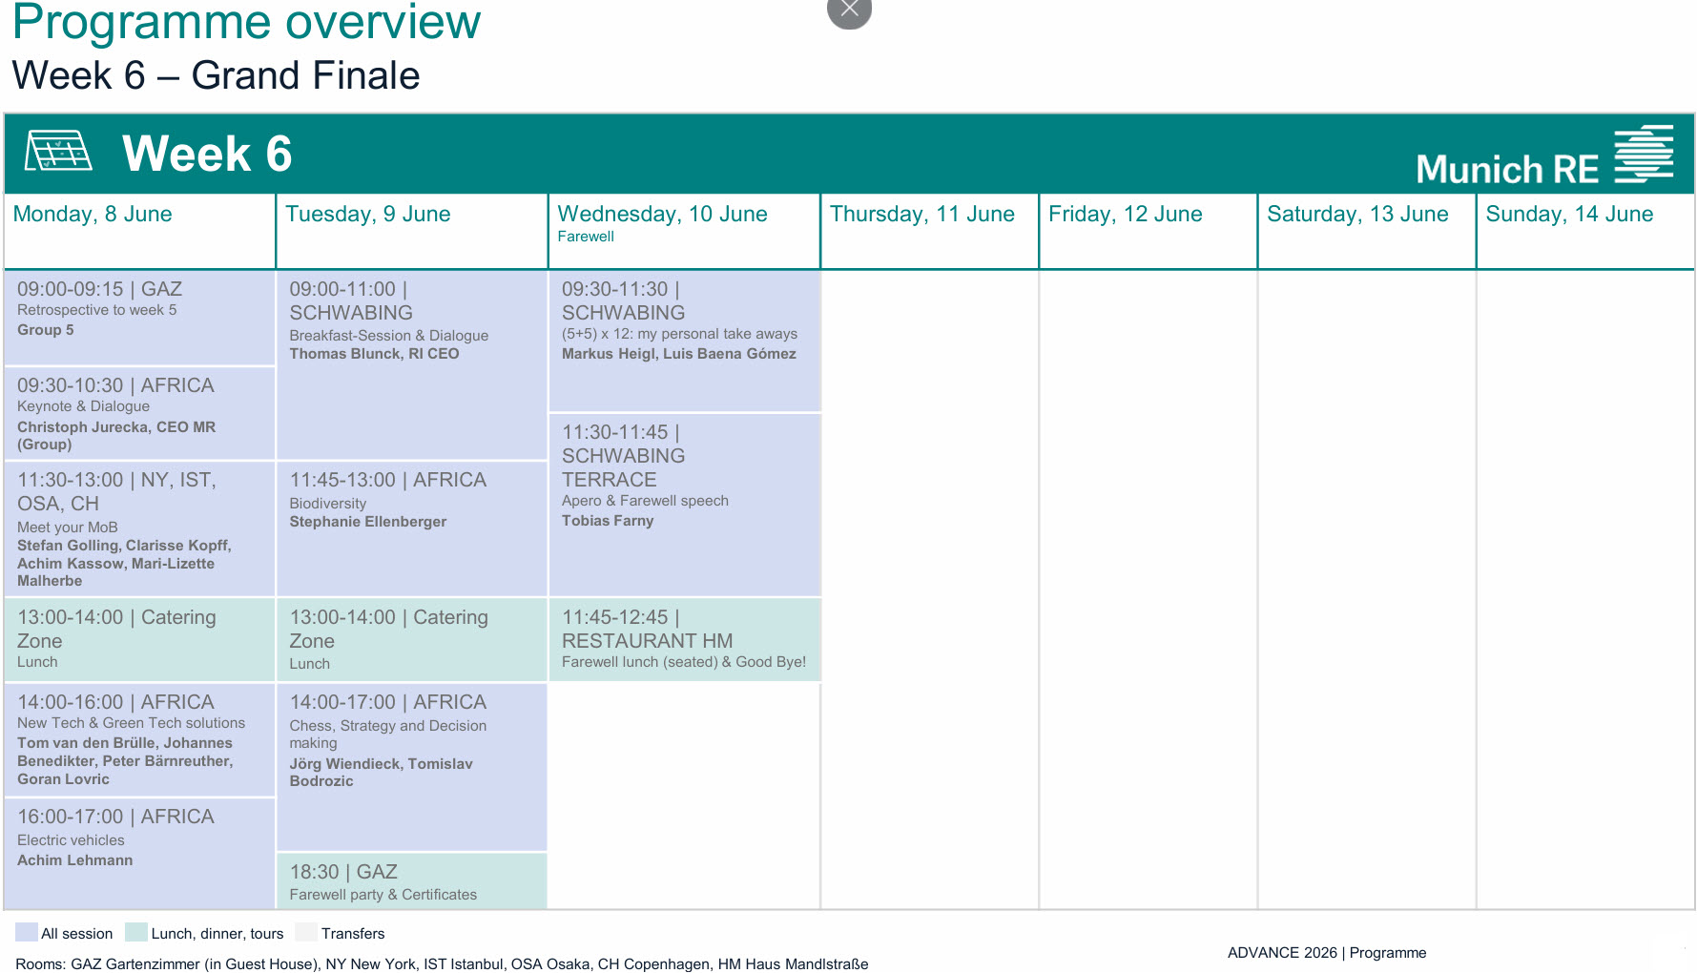1697x973 pixels.
Task: Click the 'Transfers' legend square
Action: click(304, 932)
